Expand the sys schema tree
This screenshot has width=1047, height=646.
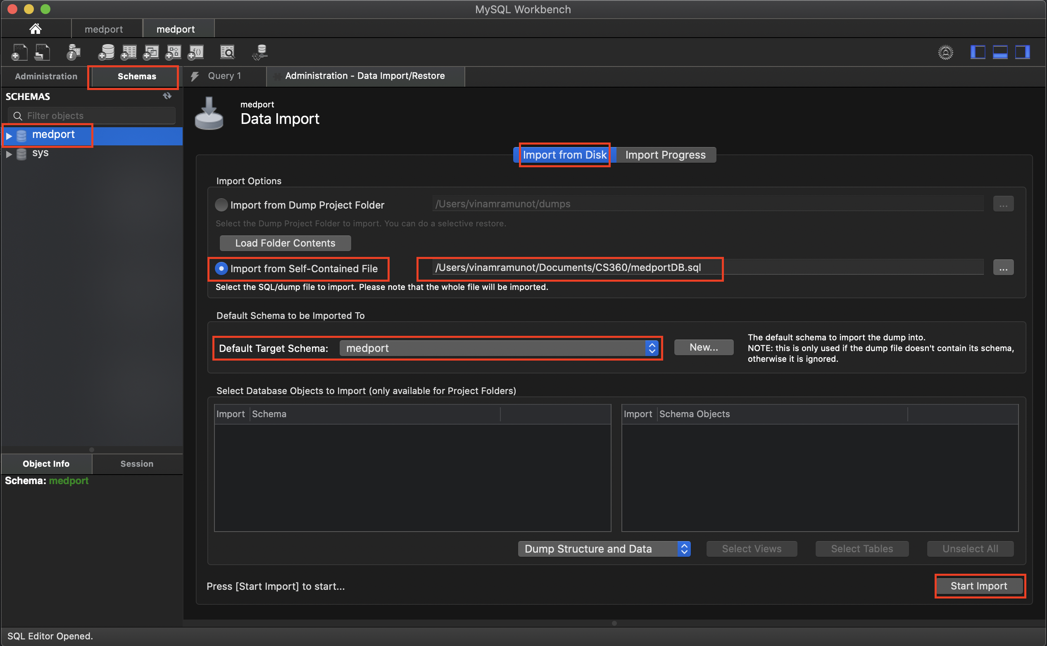pos(9,154)
